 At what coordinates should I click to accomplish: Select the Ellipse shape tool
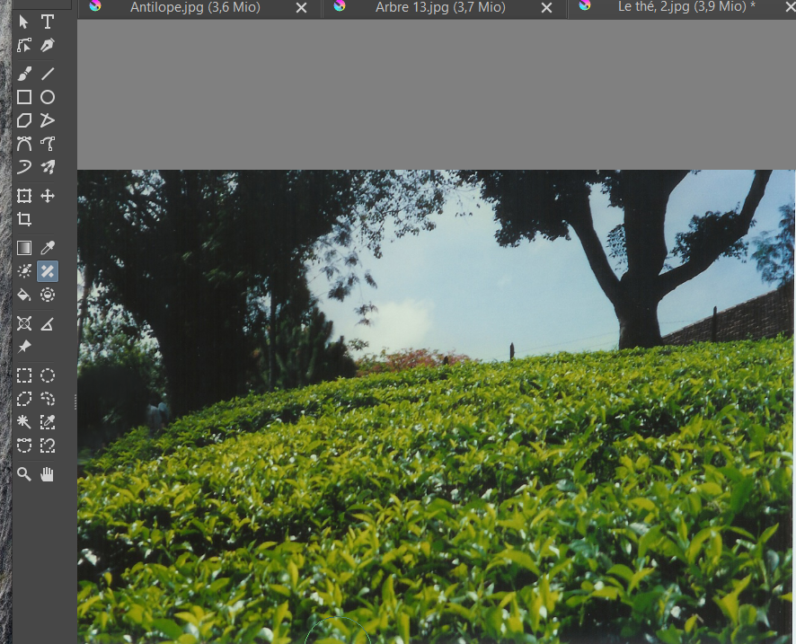(48, 97)
